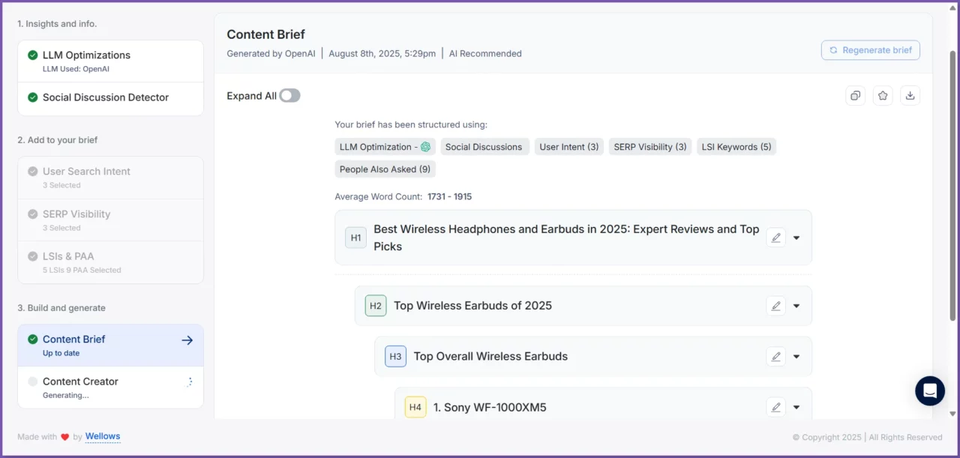This screenshot has width=960, height=458.
Task: Click the Social Discussion Detector checkmark
Action: point(33,97)
